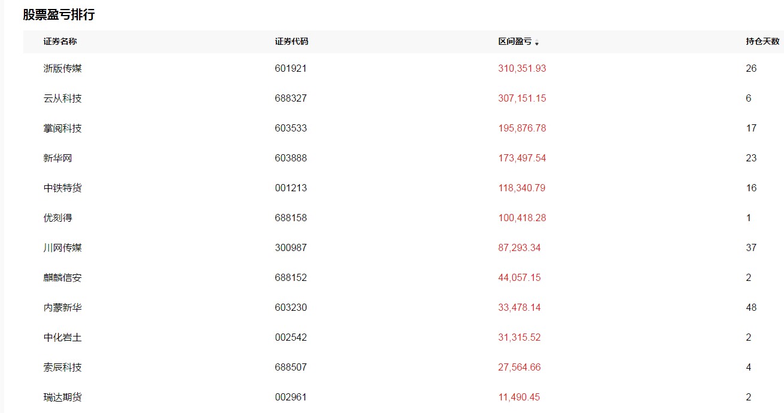The image size is (784, 413).
Task: Click profit value 310,351.93
Action: point(522,68)
